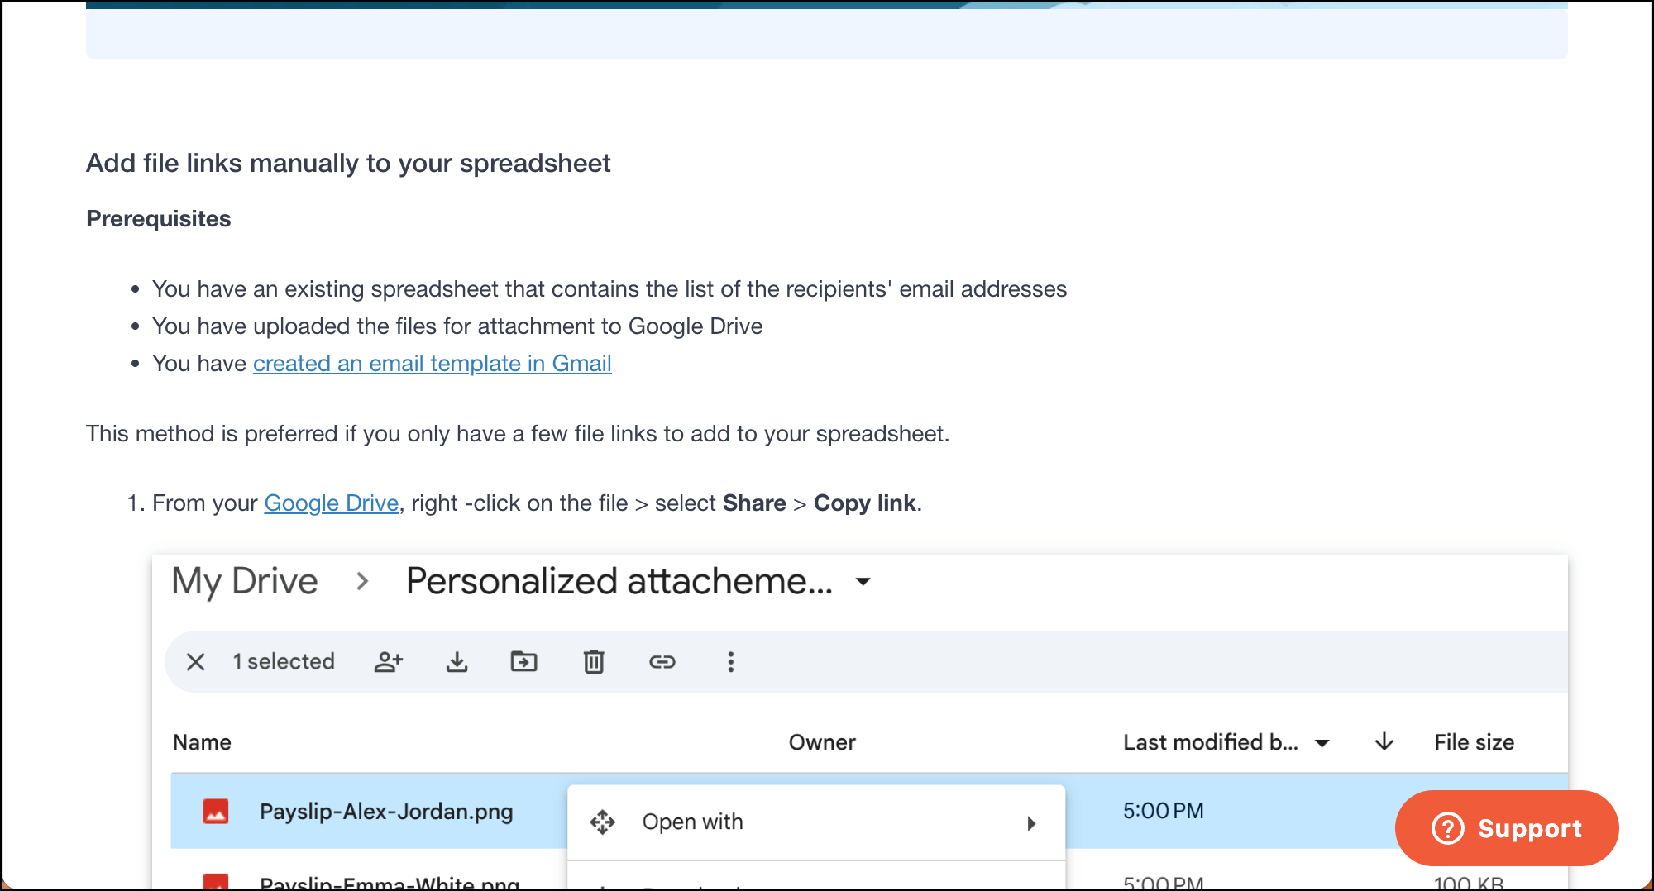
Task: Click the orange Support button
Action: tap(1506, 828)
